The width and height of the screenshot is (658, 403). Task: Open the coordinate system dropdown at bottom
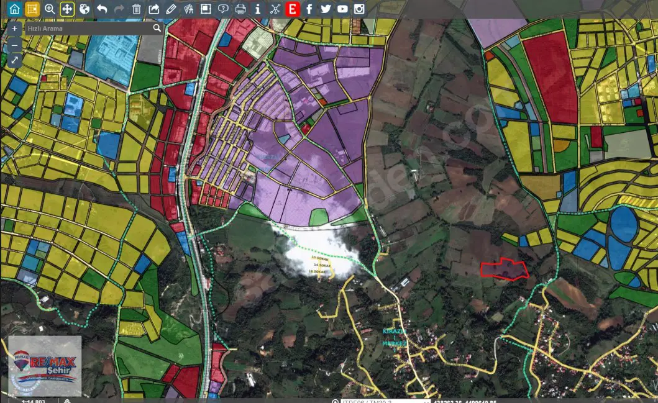coord(385,401)
